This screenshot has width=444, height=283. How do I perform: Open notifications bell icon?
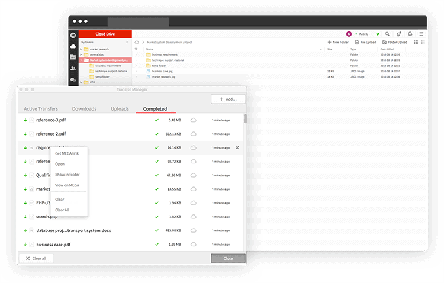[x=410, y=34]
